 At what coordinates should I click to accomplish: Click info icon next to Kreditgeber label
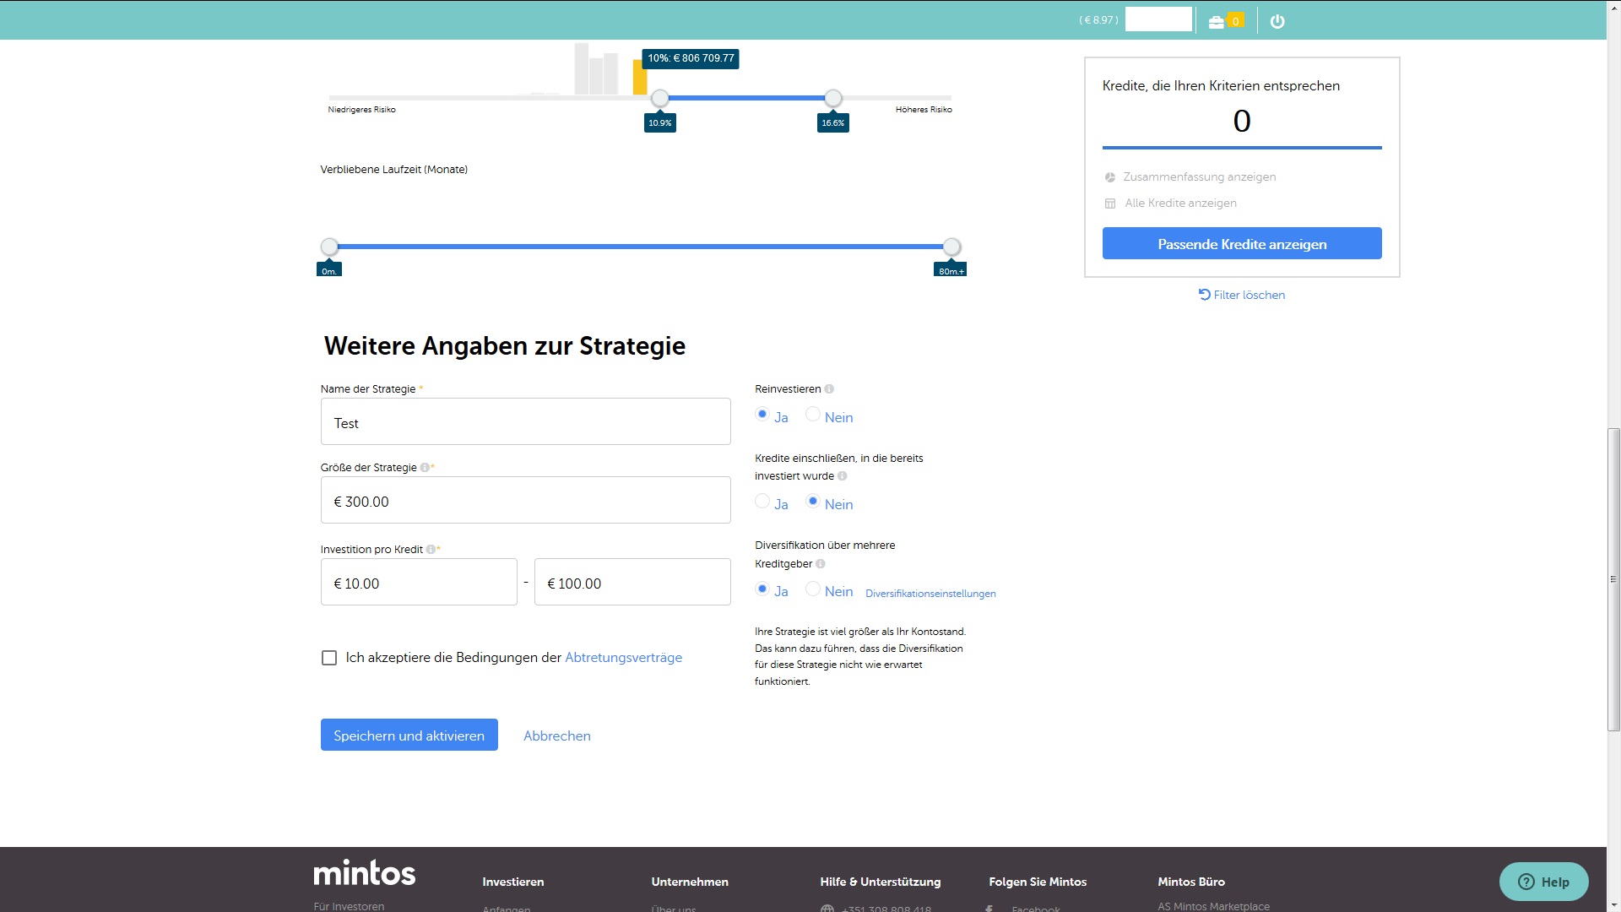(821, 564)
